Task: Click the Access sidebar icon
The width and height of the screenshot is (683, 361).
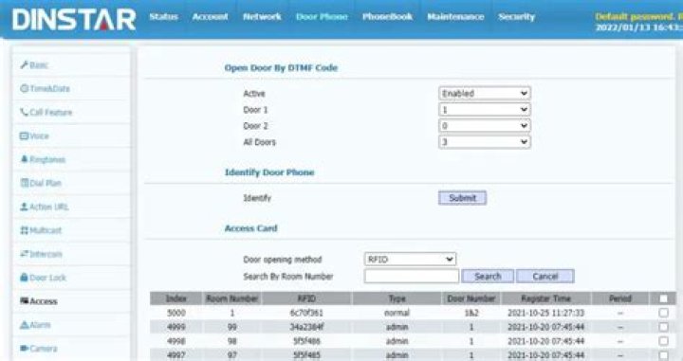Action: (25, 300)
